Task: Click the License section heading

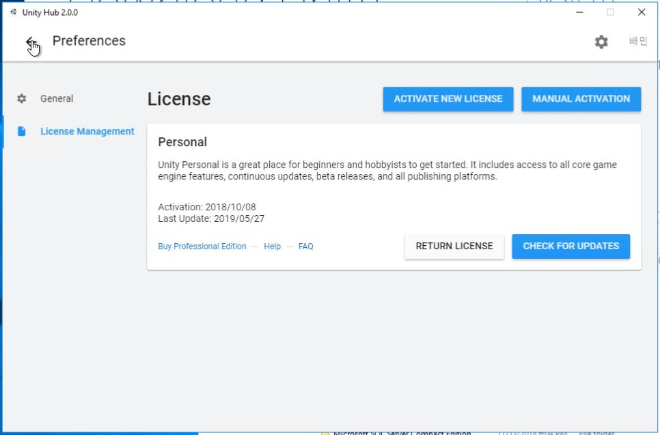Action: click(x=179, y=99)
